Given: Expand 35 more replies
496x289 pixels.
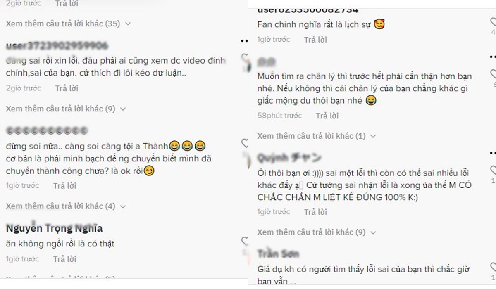Looking at the screenshot, I should click(x=68, y=24).
